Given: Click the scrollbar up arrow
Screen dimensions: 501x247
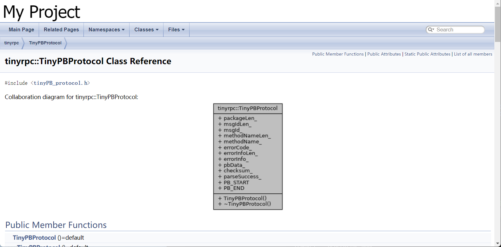Looking at the screenshot, I should (498, 3).
